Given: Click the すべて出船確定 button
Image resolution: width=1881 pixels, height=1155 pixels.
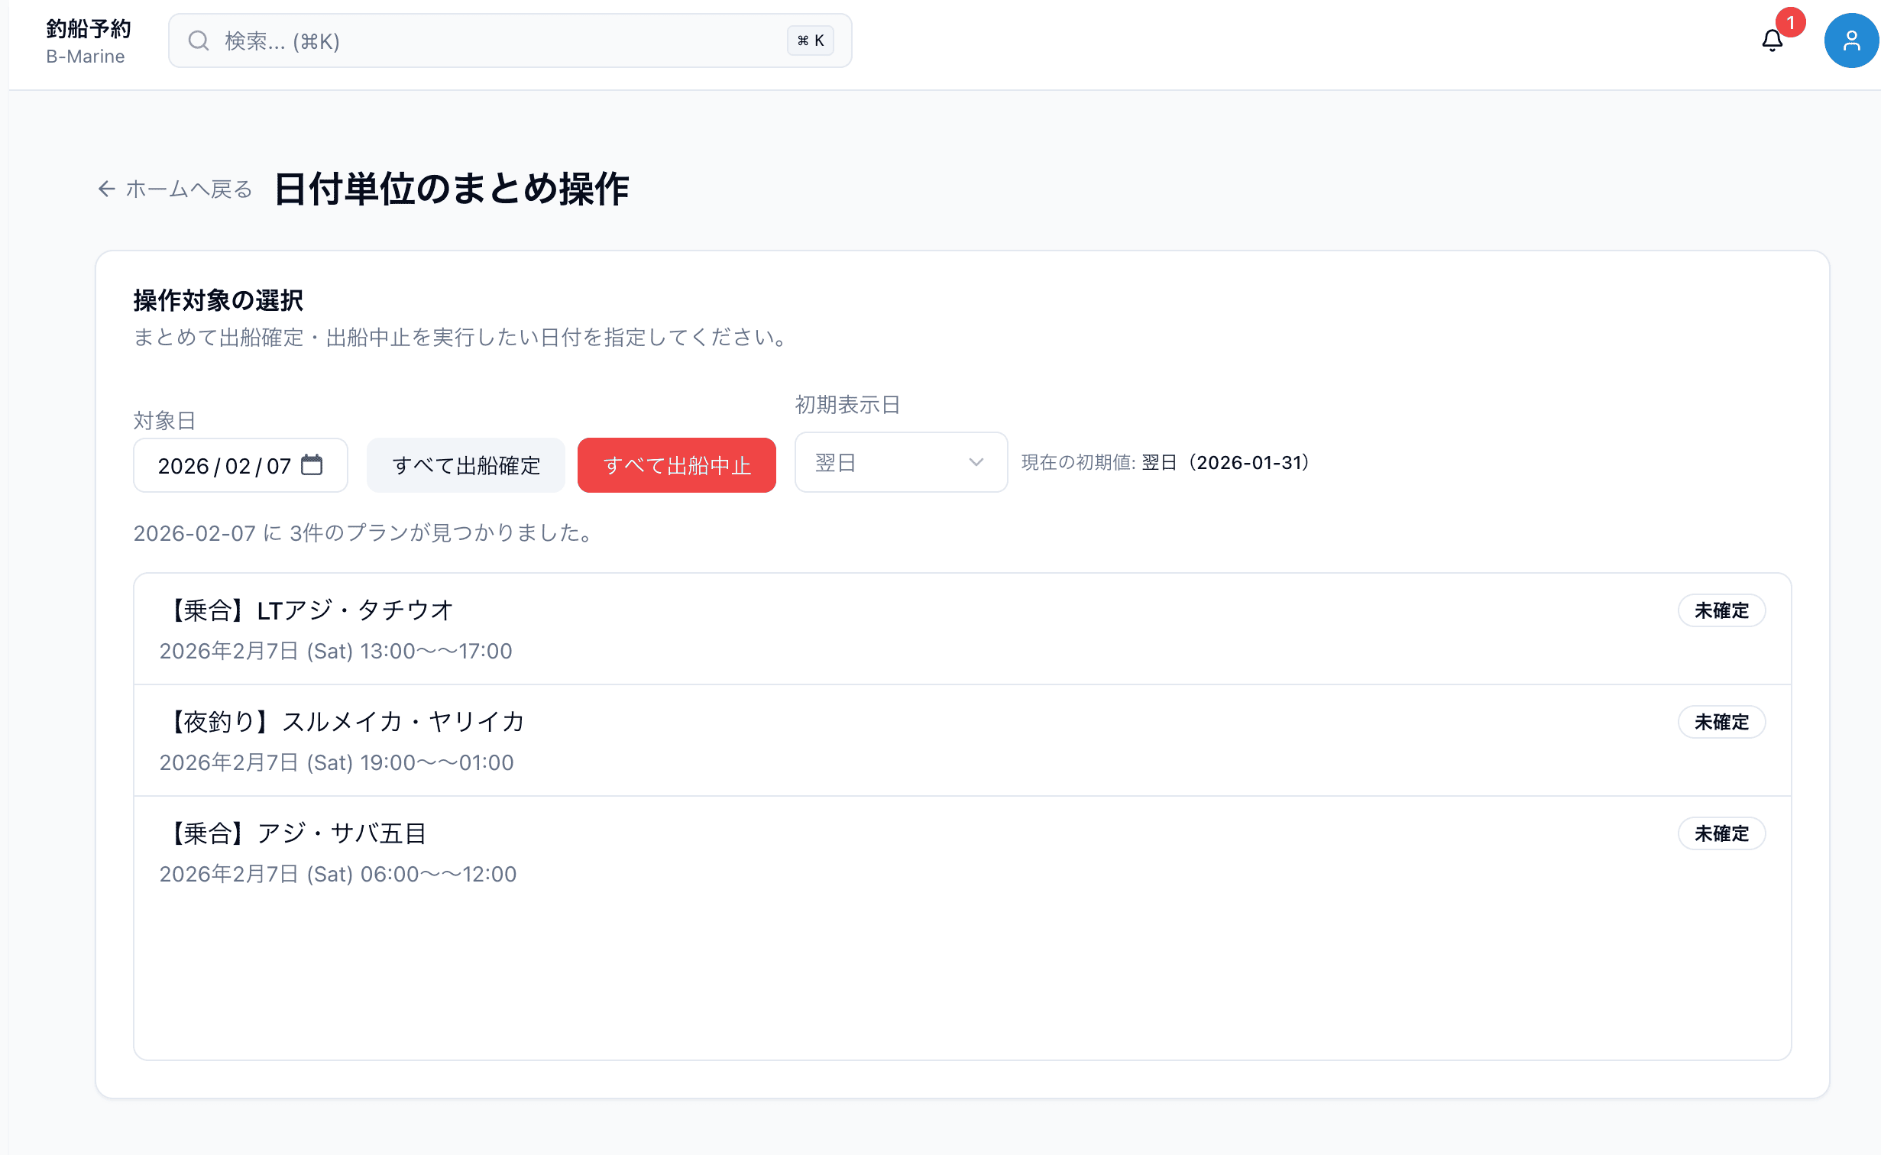Looking at the screenshot, I should click(465, 464).
